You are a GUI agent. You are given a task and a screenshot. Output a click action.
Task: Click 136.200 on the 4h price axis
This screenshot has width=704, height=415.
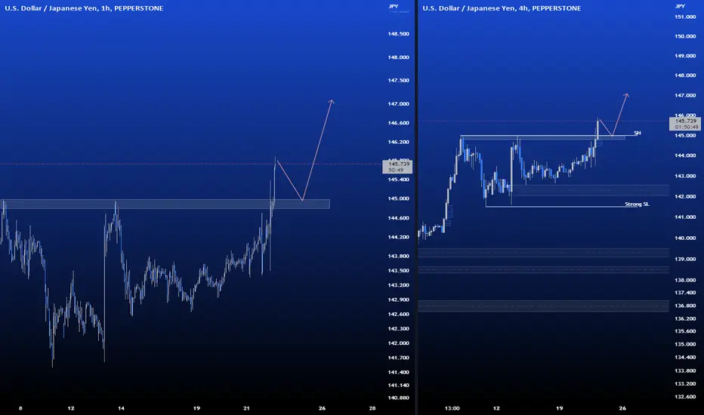tap(685, 318)
